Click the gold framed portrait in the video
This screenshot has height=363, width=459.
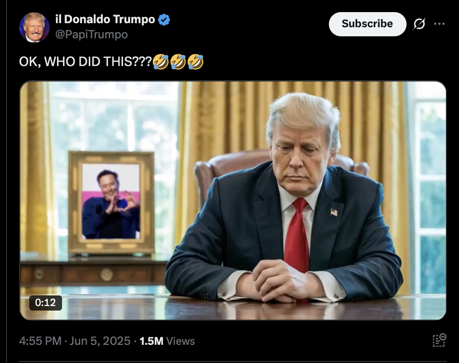[x=111, y=202]
